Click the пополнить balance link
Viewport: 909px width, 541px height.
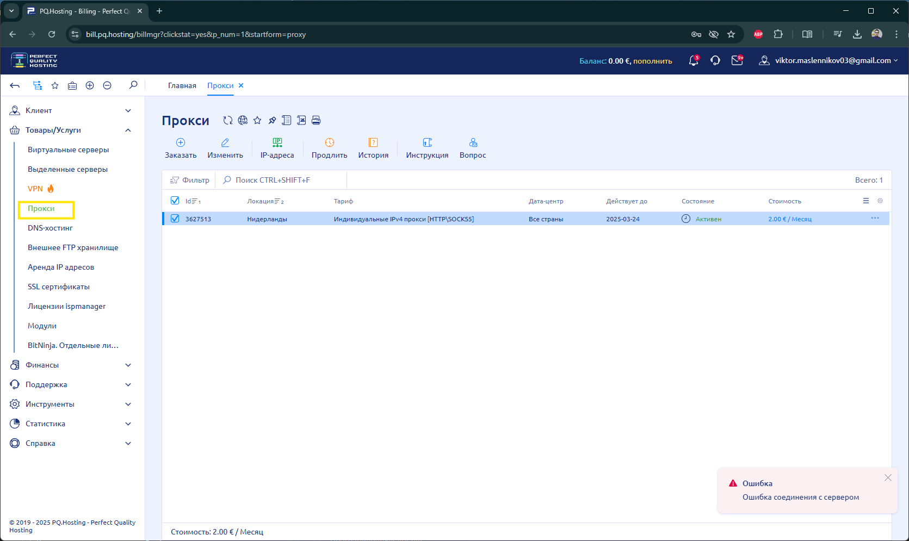(652, 61)
